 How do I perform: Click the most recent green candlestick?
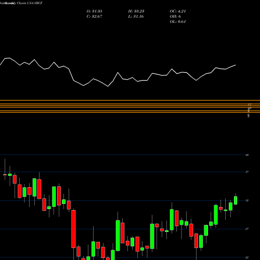pyautogui.click(x=236, y=200)
